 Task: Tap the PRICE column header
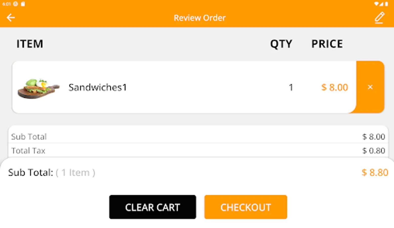327,44
